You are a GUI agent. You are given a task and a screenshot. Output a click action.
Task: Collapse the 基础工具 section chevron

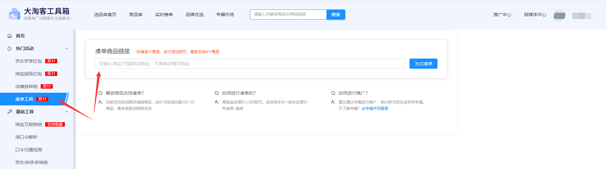click(x=67, y=112)
